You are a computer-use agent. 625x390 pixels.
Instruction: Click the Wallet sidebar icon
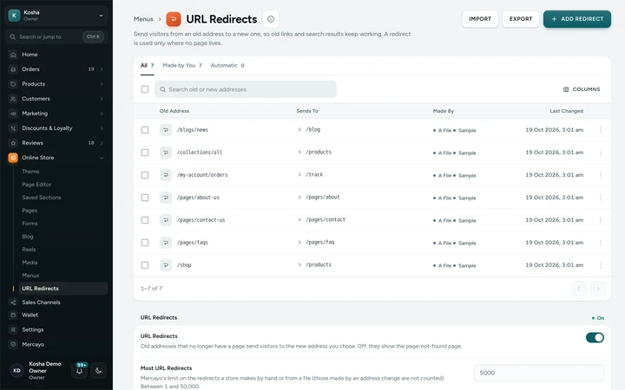click(13, 315)
